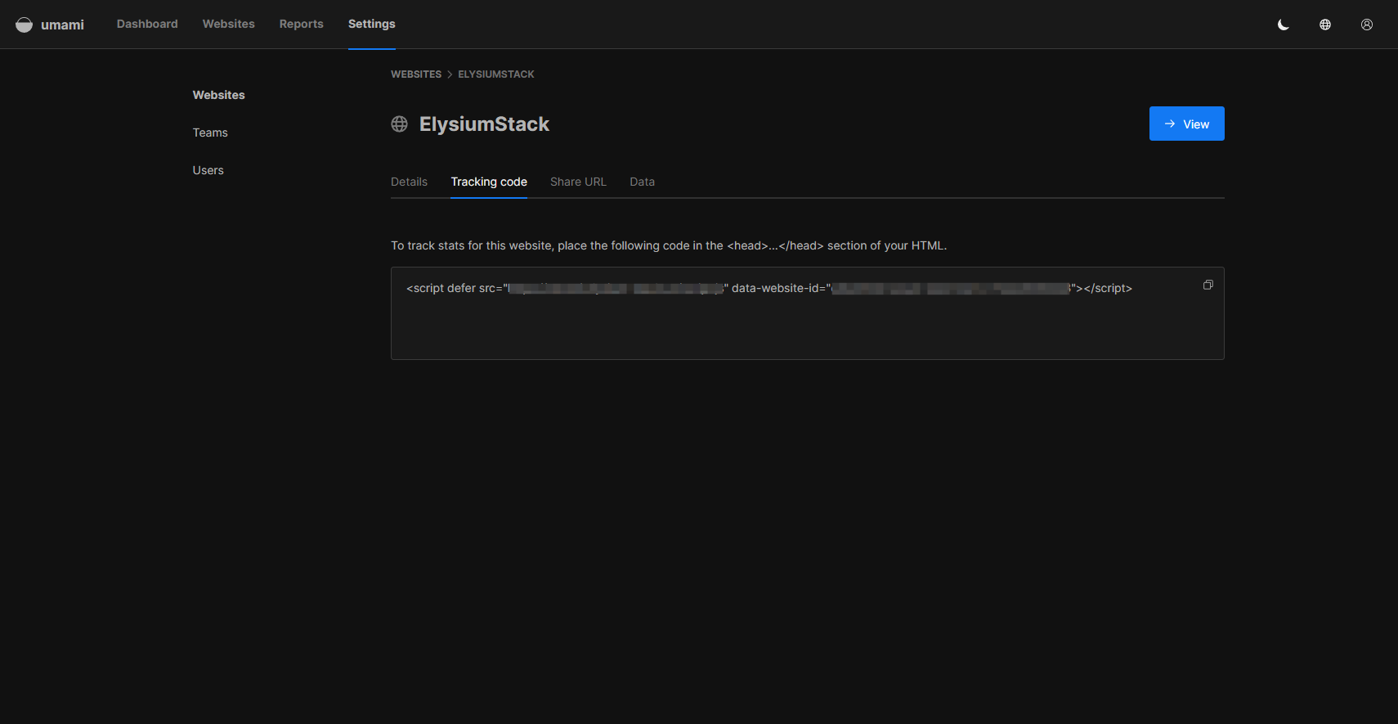Switch to the Share URL tab
This screenshot has width=1398, height=724.
578,182
